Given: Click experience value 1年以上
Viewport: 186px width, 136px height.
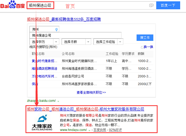Looking at the screenshot, I should tap(111, 61).
